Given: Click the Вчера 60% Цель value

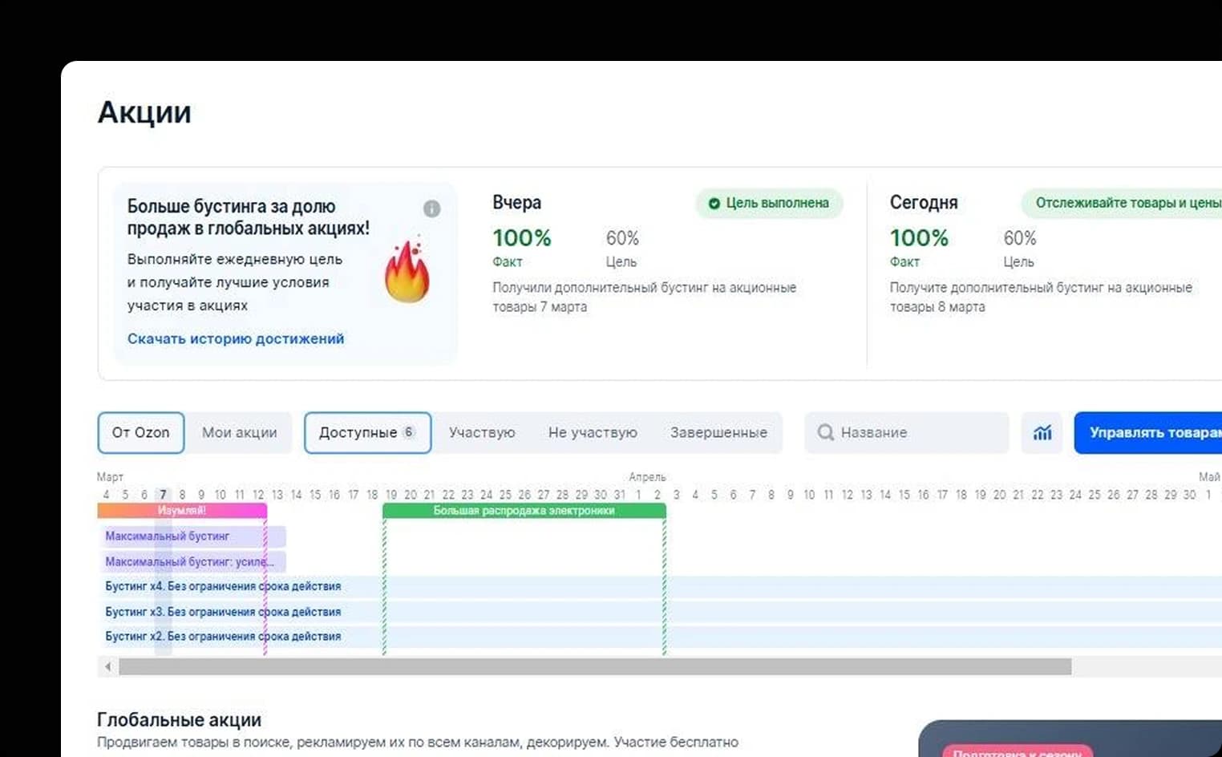Looking at the screenshot, I should point(622,238).
